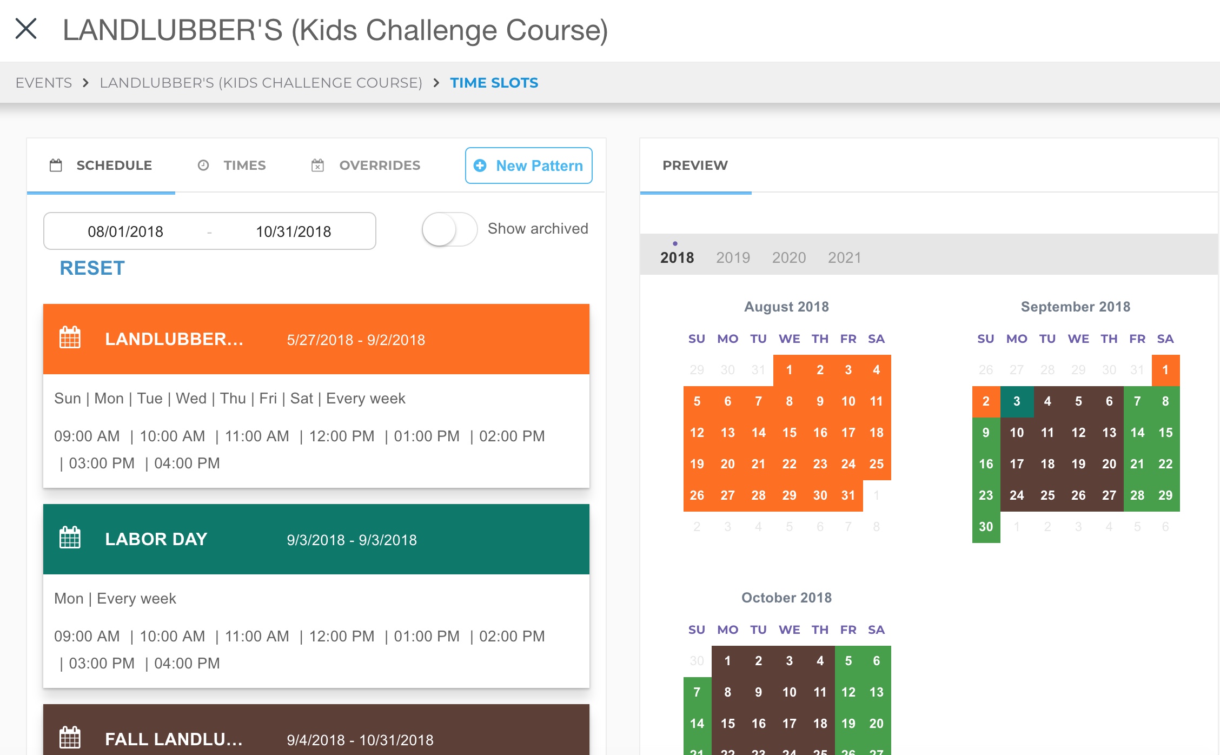Click the LABOR DAY schedule pattern calendar icon
Screen dimensions: 1220x755
click(69, 538)
